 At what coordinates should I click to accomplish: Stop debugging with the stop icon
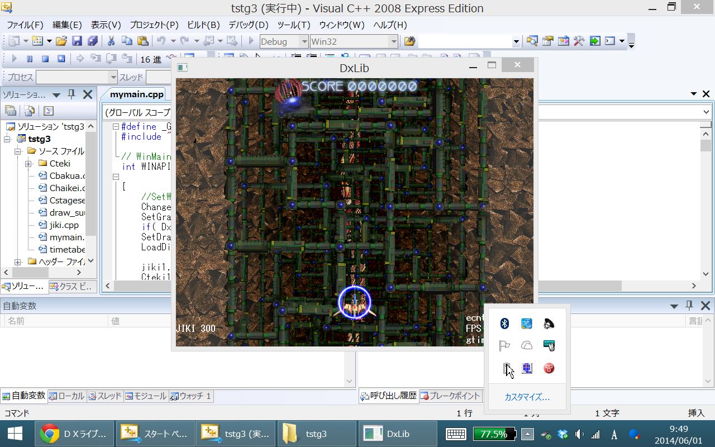(x=45, y=59)
